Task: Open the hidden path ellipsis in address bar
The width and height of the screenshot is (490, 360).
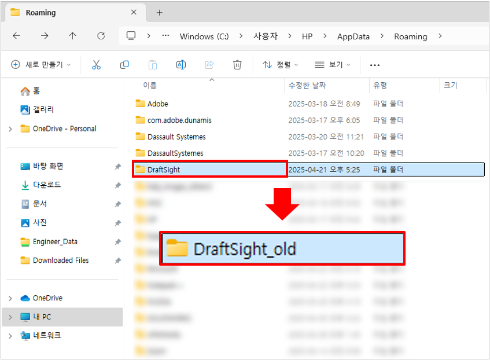Action: [165, 36]
